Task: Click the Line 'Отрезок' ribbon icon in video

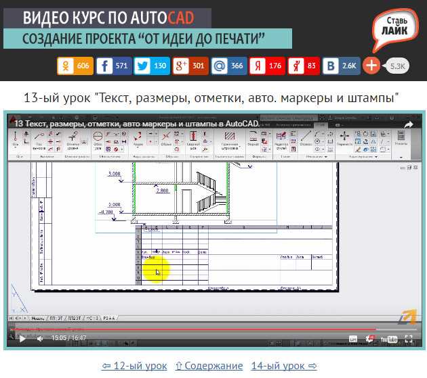Action: tap(306, 139)
